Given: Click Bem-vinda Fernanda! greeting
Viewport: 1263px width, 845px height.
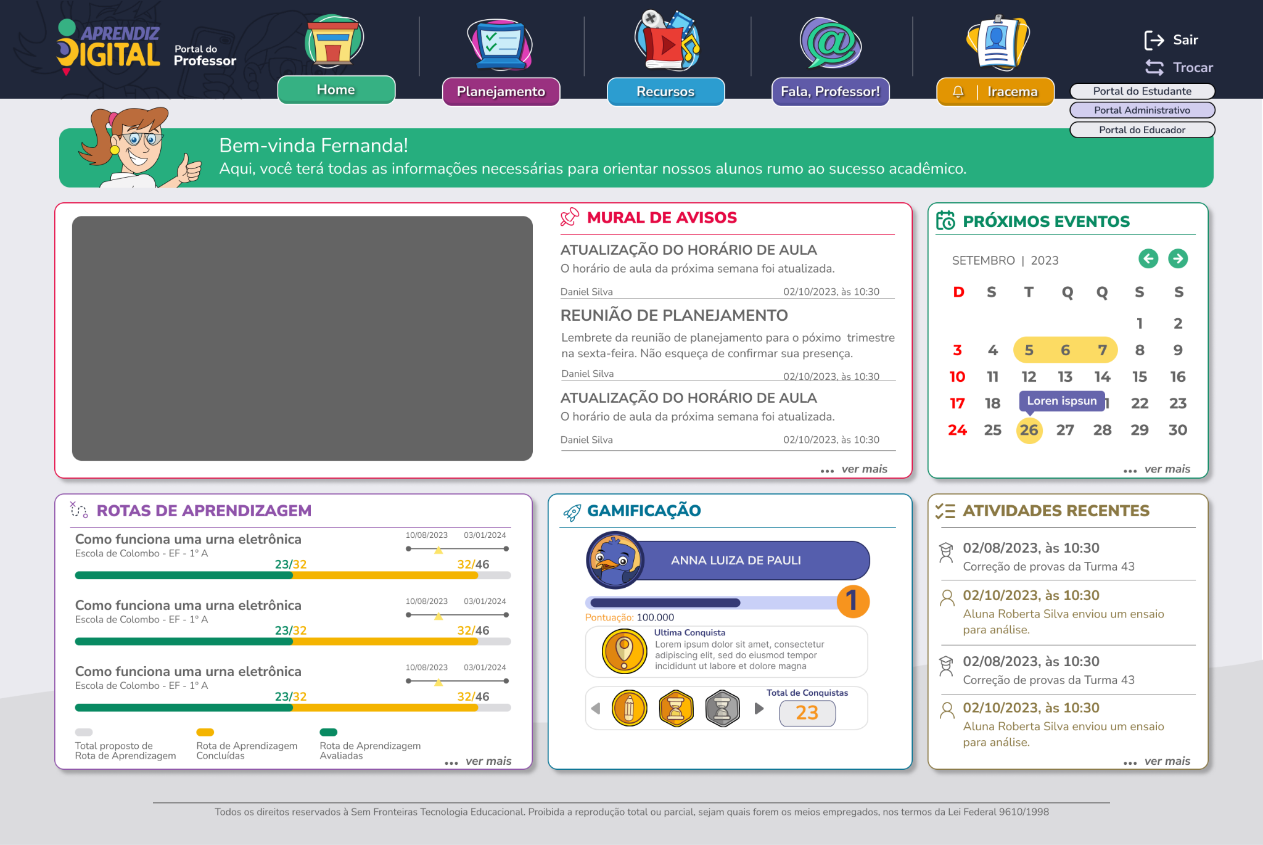Looking at the screenshot, I should pyautogui.click(x=313, y=146).
